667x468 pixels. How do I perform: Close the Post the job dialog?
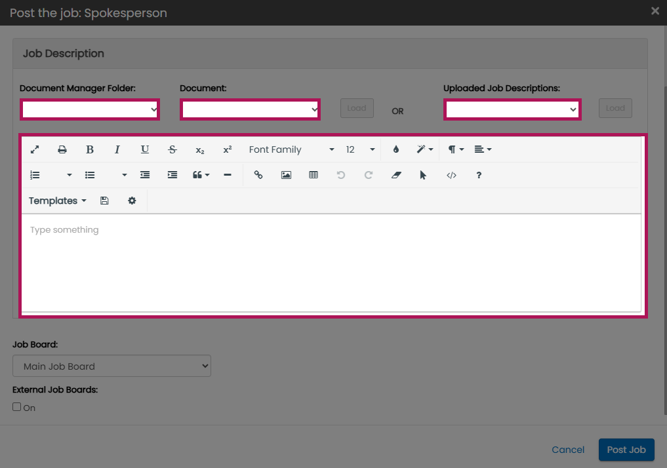click(x=655, y=11)
